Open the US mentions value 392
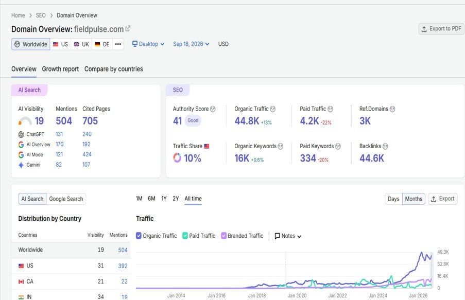 (x=123, y=266)
